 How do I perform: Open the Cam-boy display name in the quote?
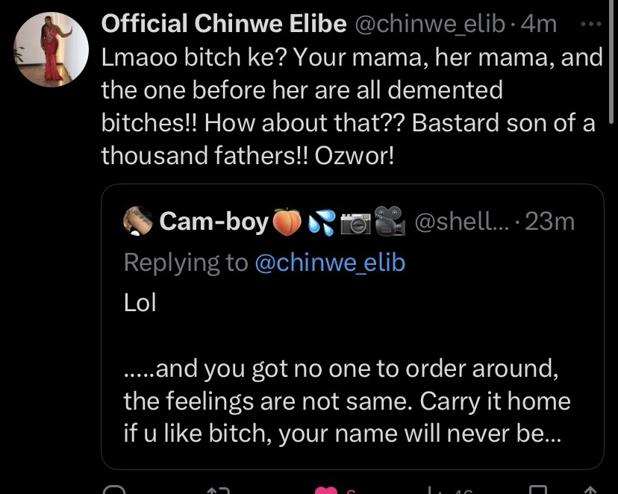click(213, 222)
